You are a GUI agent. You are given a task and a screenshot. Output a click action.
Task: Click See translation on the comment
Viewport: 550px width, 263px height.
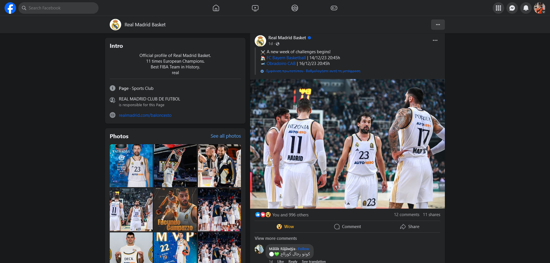click(x=314, y=261)
